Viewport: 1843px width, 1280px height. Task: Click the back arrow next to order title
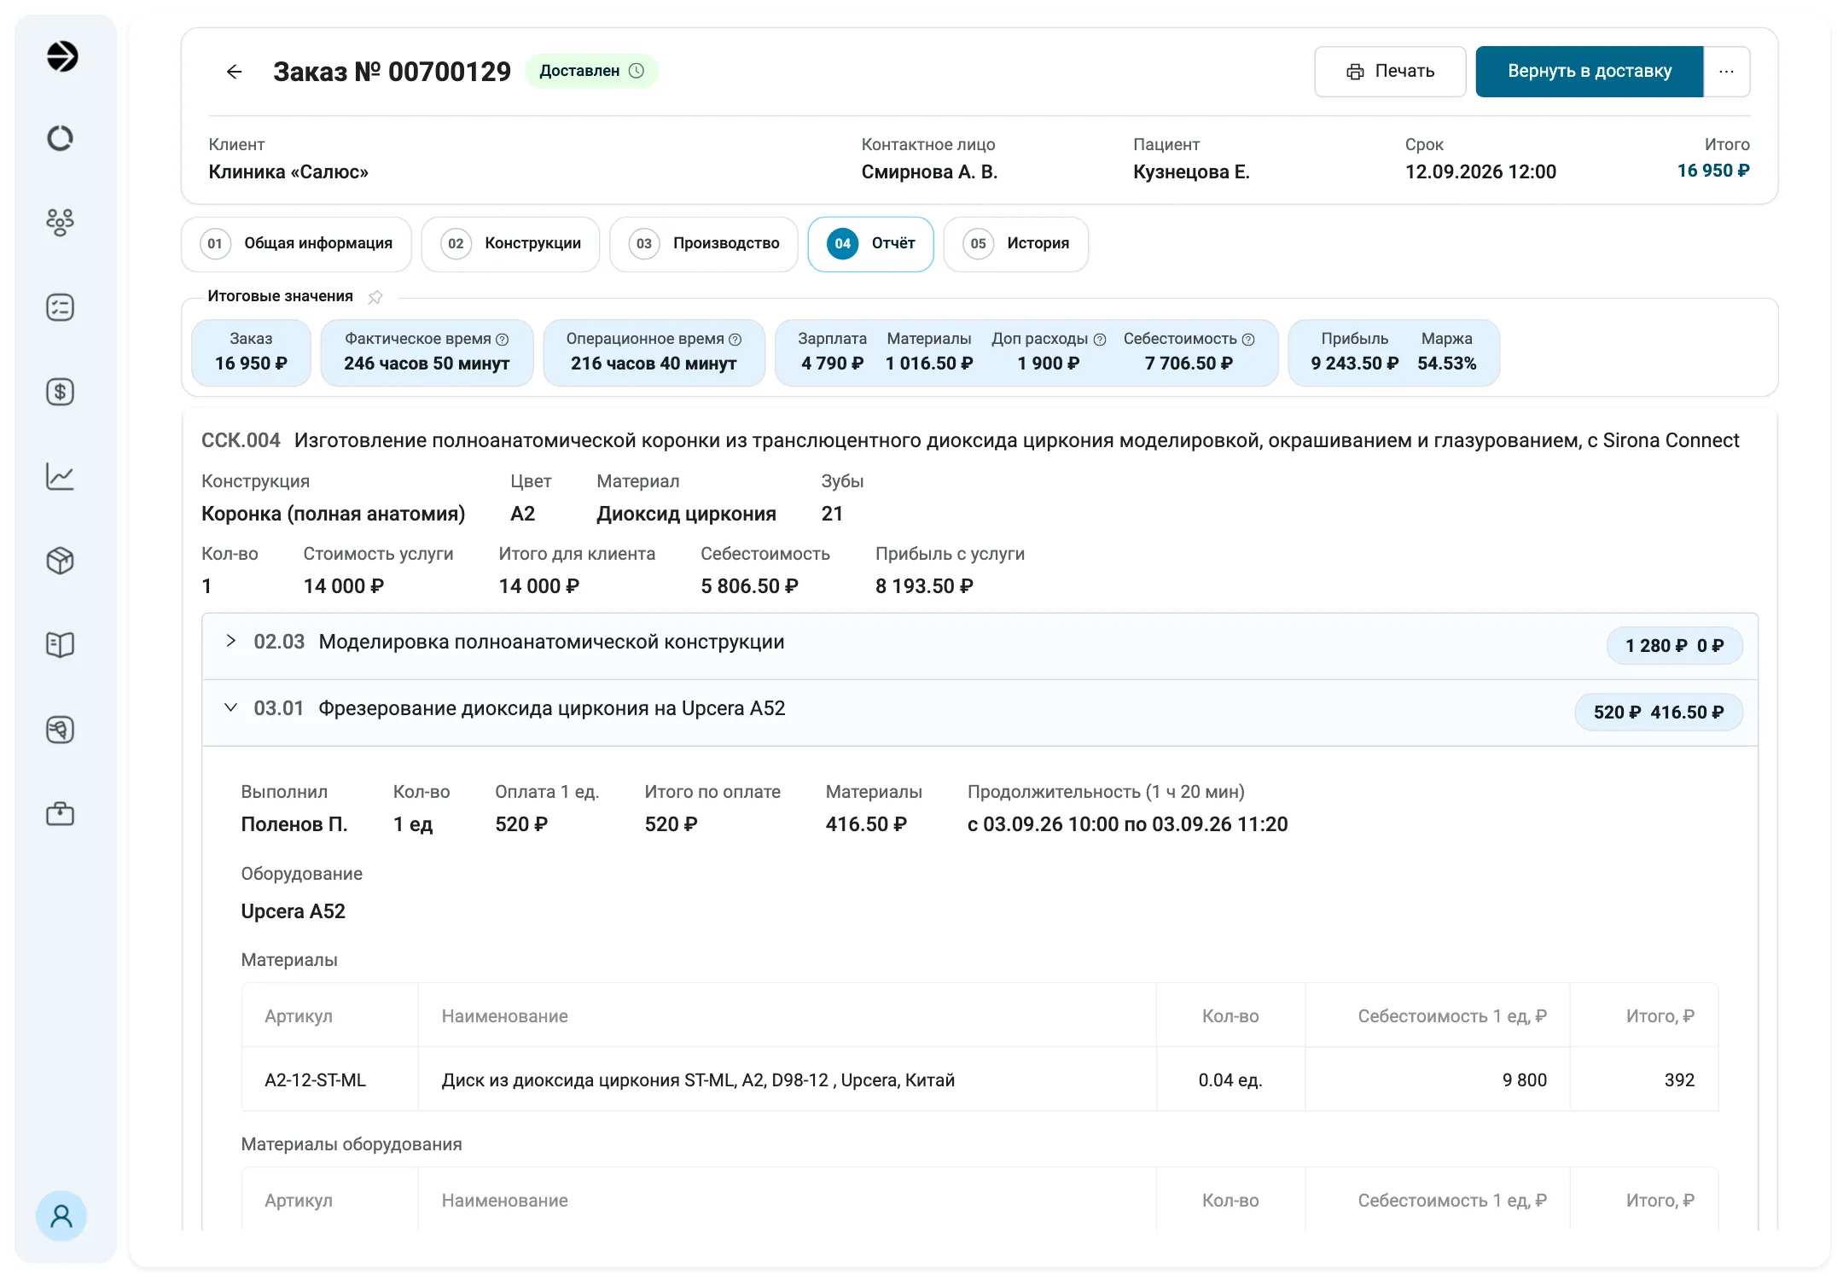(234, 72)
